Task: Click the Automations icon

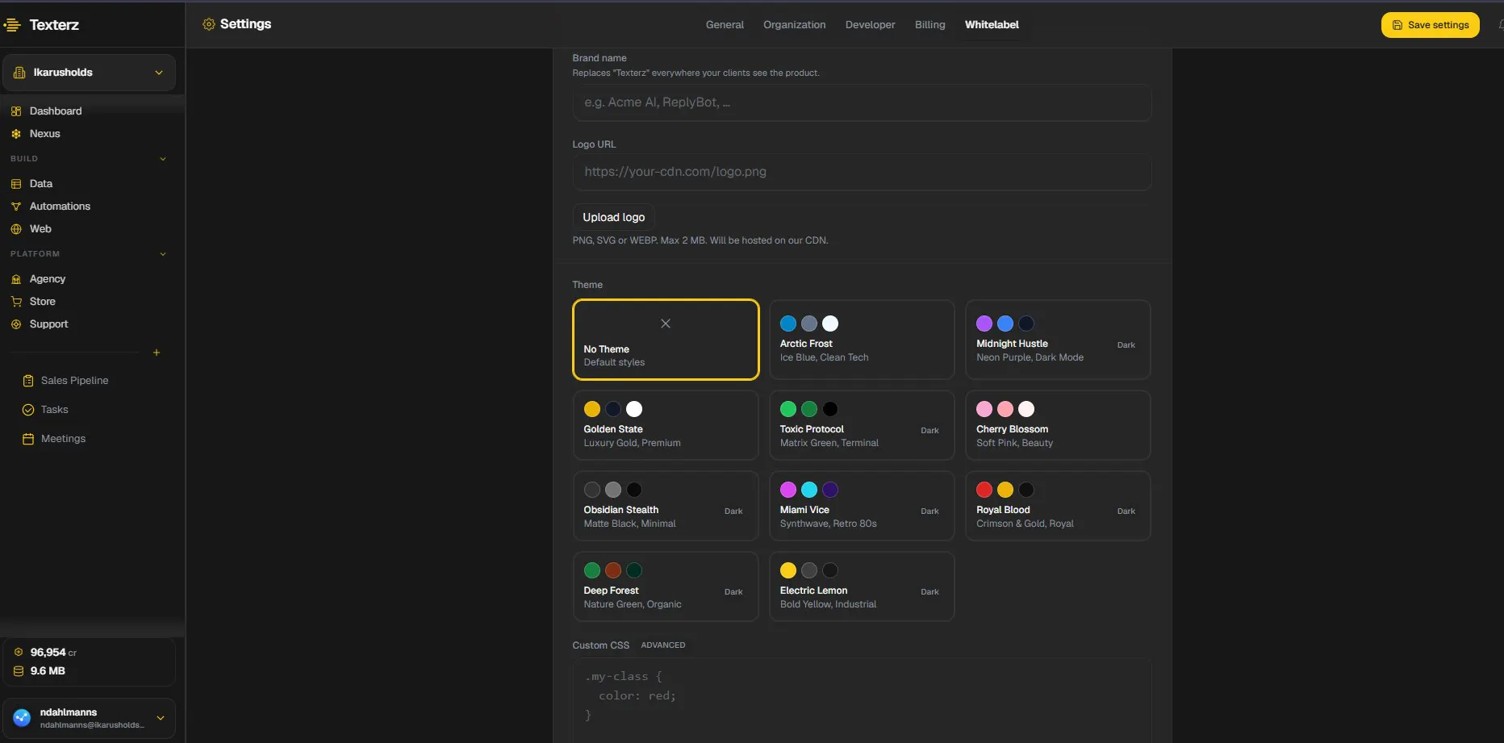Action: (x=16, y=207)
